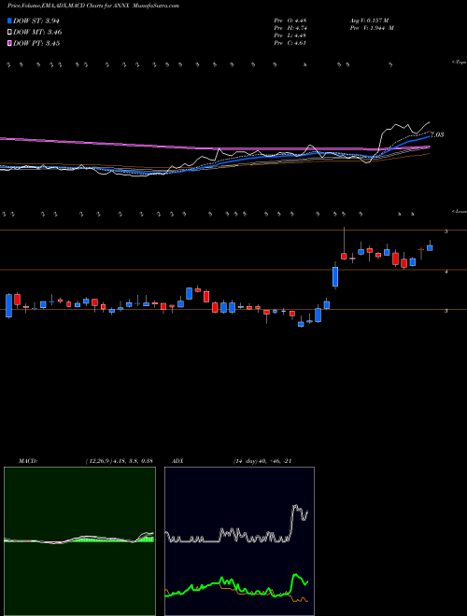This screenshot has height=616, width=467.
Task: Click the price axis label 4
Action: [x=446, y=272]
